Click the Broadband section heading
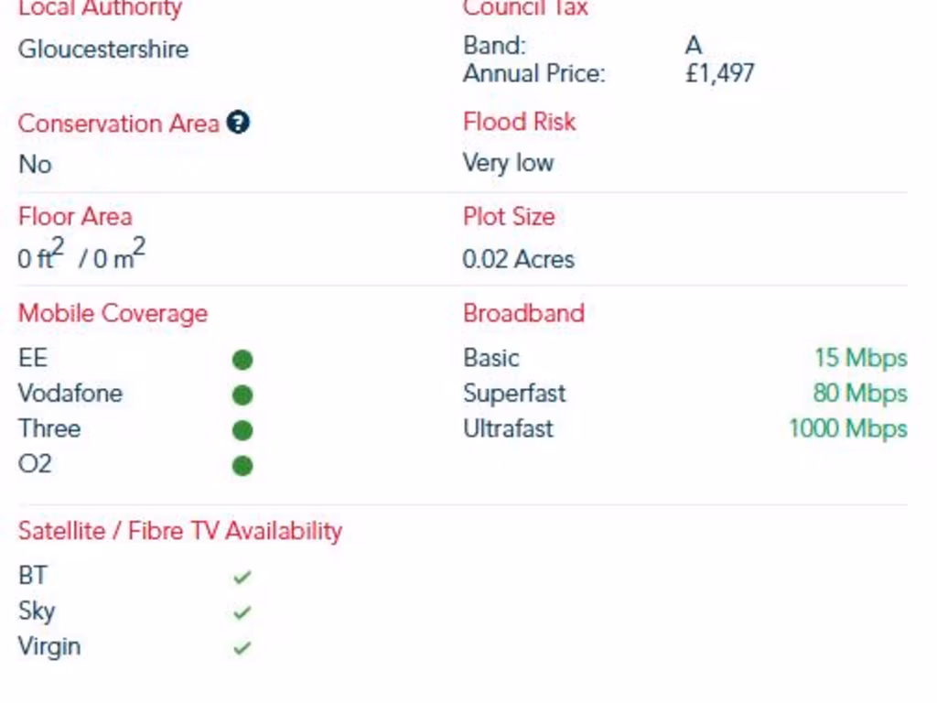 click(x=523, y=313)
